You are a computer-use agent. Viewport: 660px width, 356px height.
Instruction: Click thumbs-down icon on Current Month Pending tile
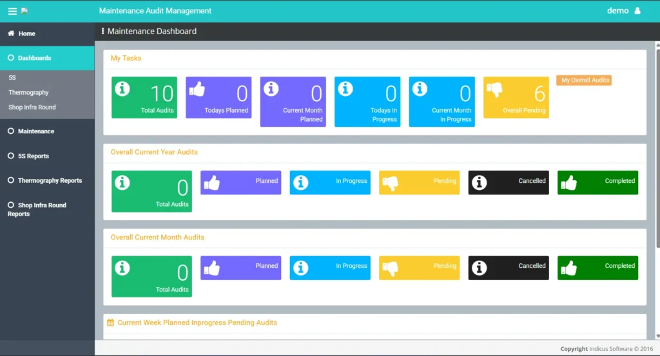[390, 269]
